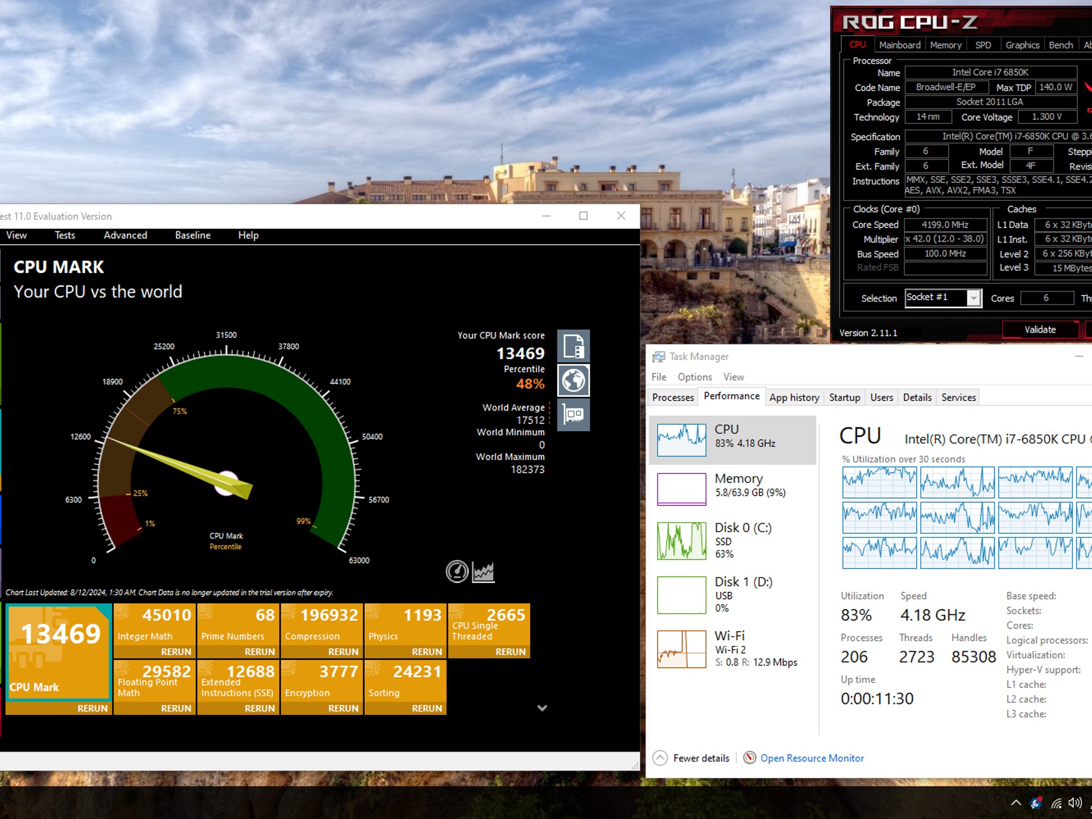The width and height of the screenshot is (1092, 819).
Task: Open the Help menu in PerformanceTest
Action: pyautogui.click(x=248, y=235)
